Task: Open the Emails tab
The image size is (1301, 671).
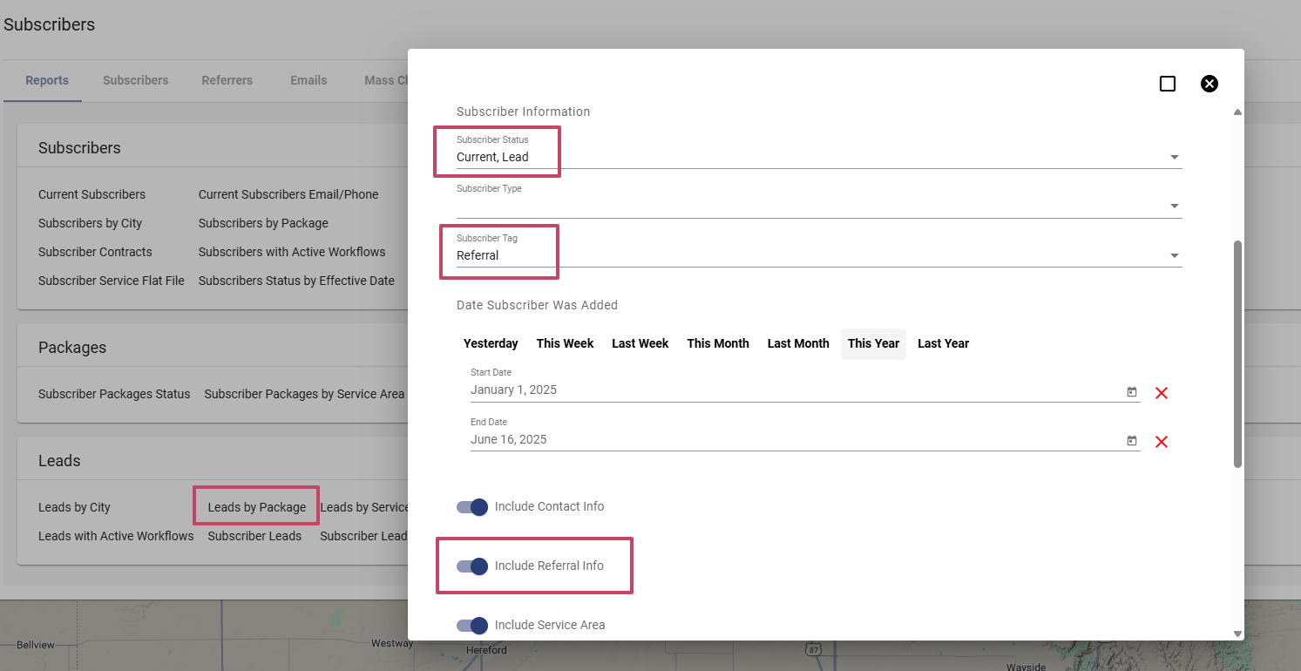Action: pyautogui.click(x=308, y=80)
